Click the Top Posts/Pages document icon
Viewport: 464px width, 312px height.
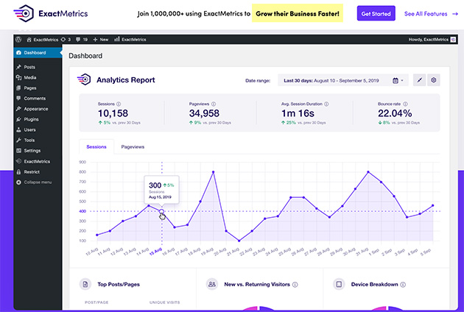(x=85, y=284)
